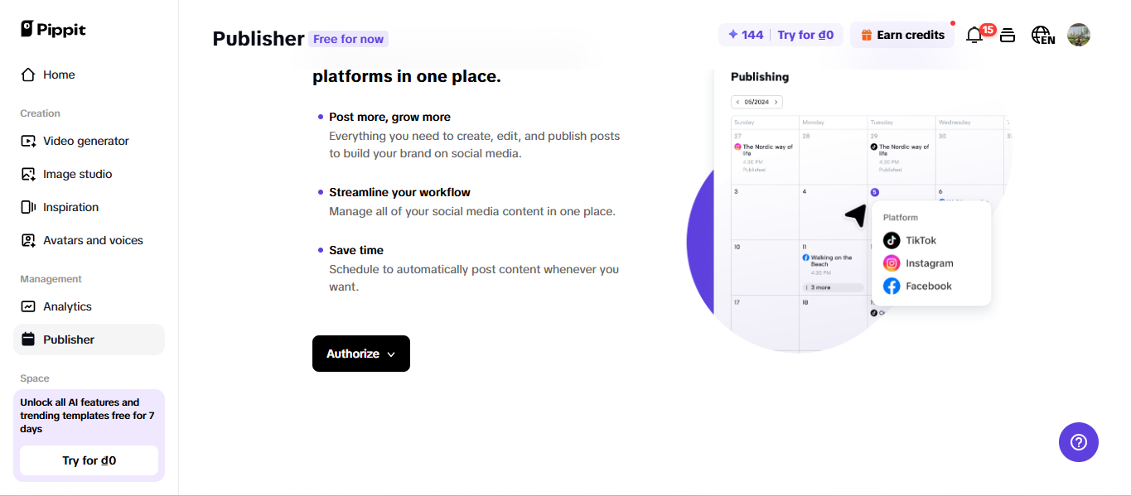Open Earn credits rewards
This screenshot has height=496, width=1131.
[901, 34]
